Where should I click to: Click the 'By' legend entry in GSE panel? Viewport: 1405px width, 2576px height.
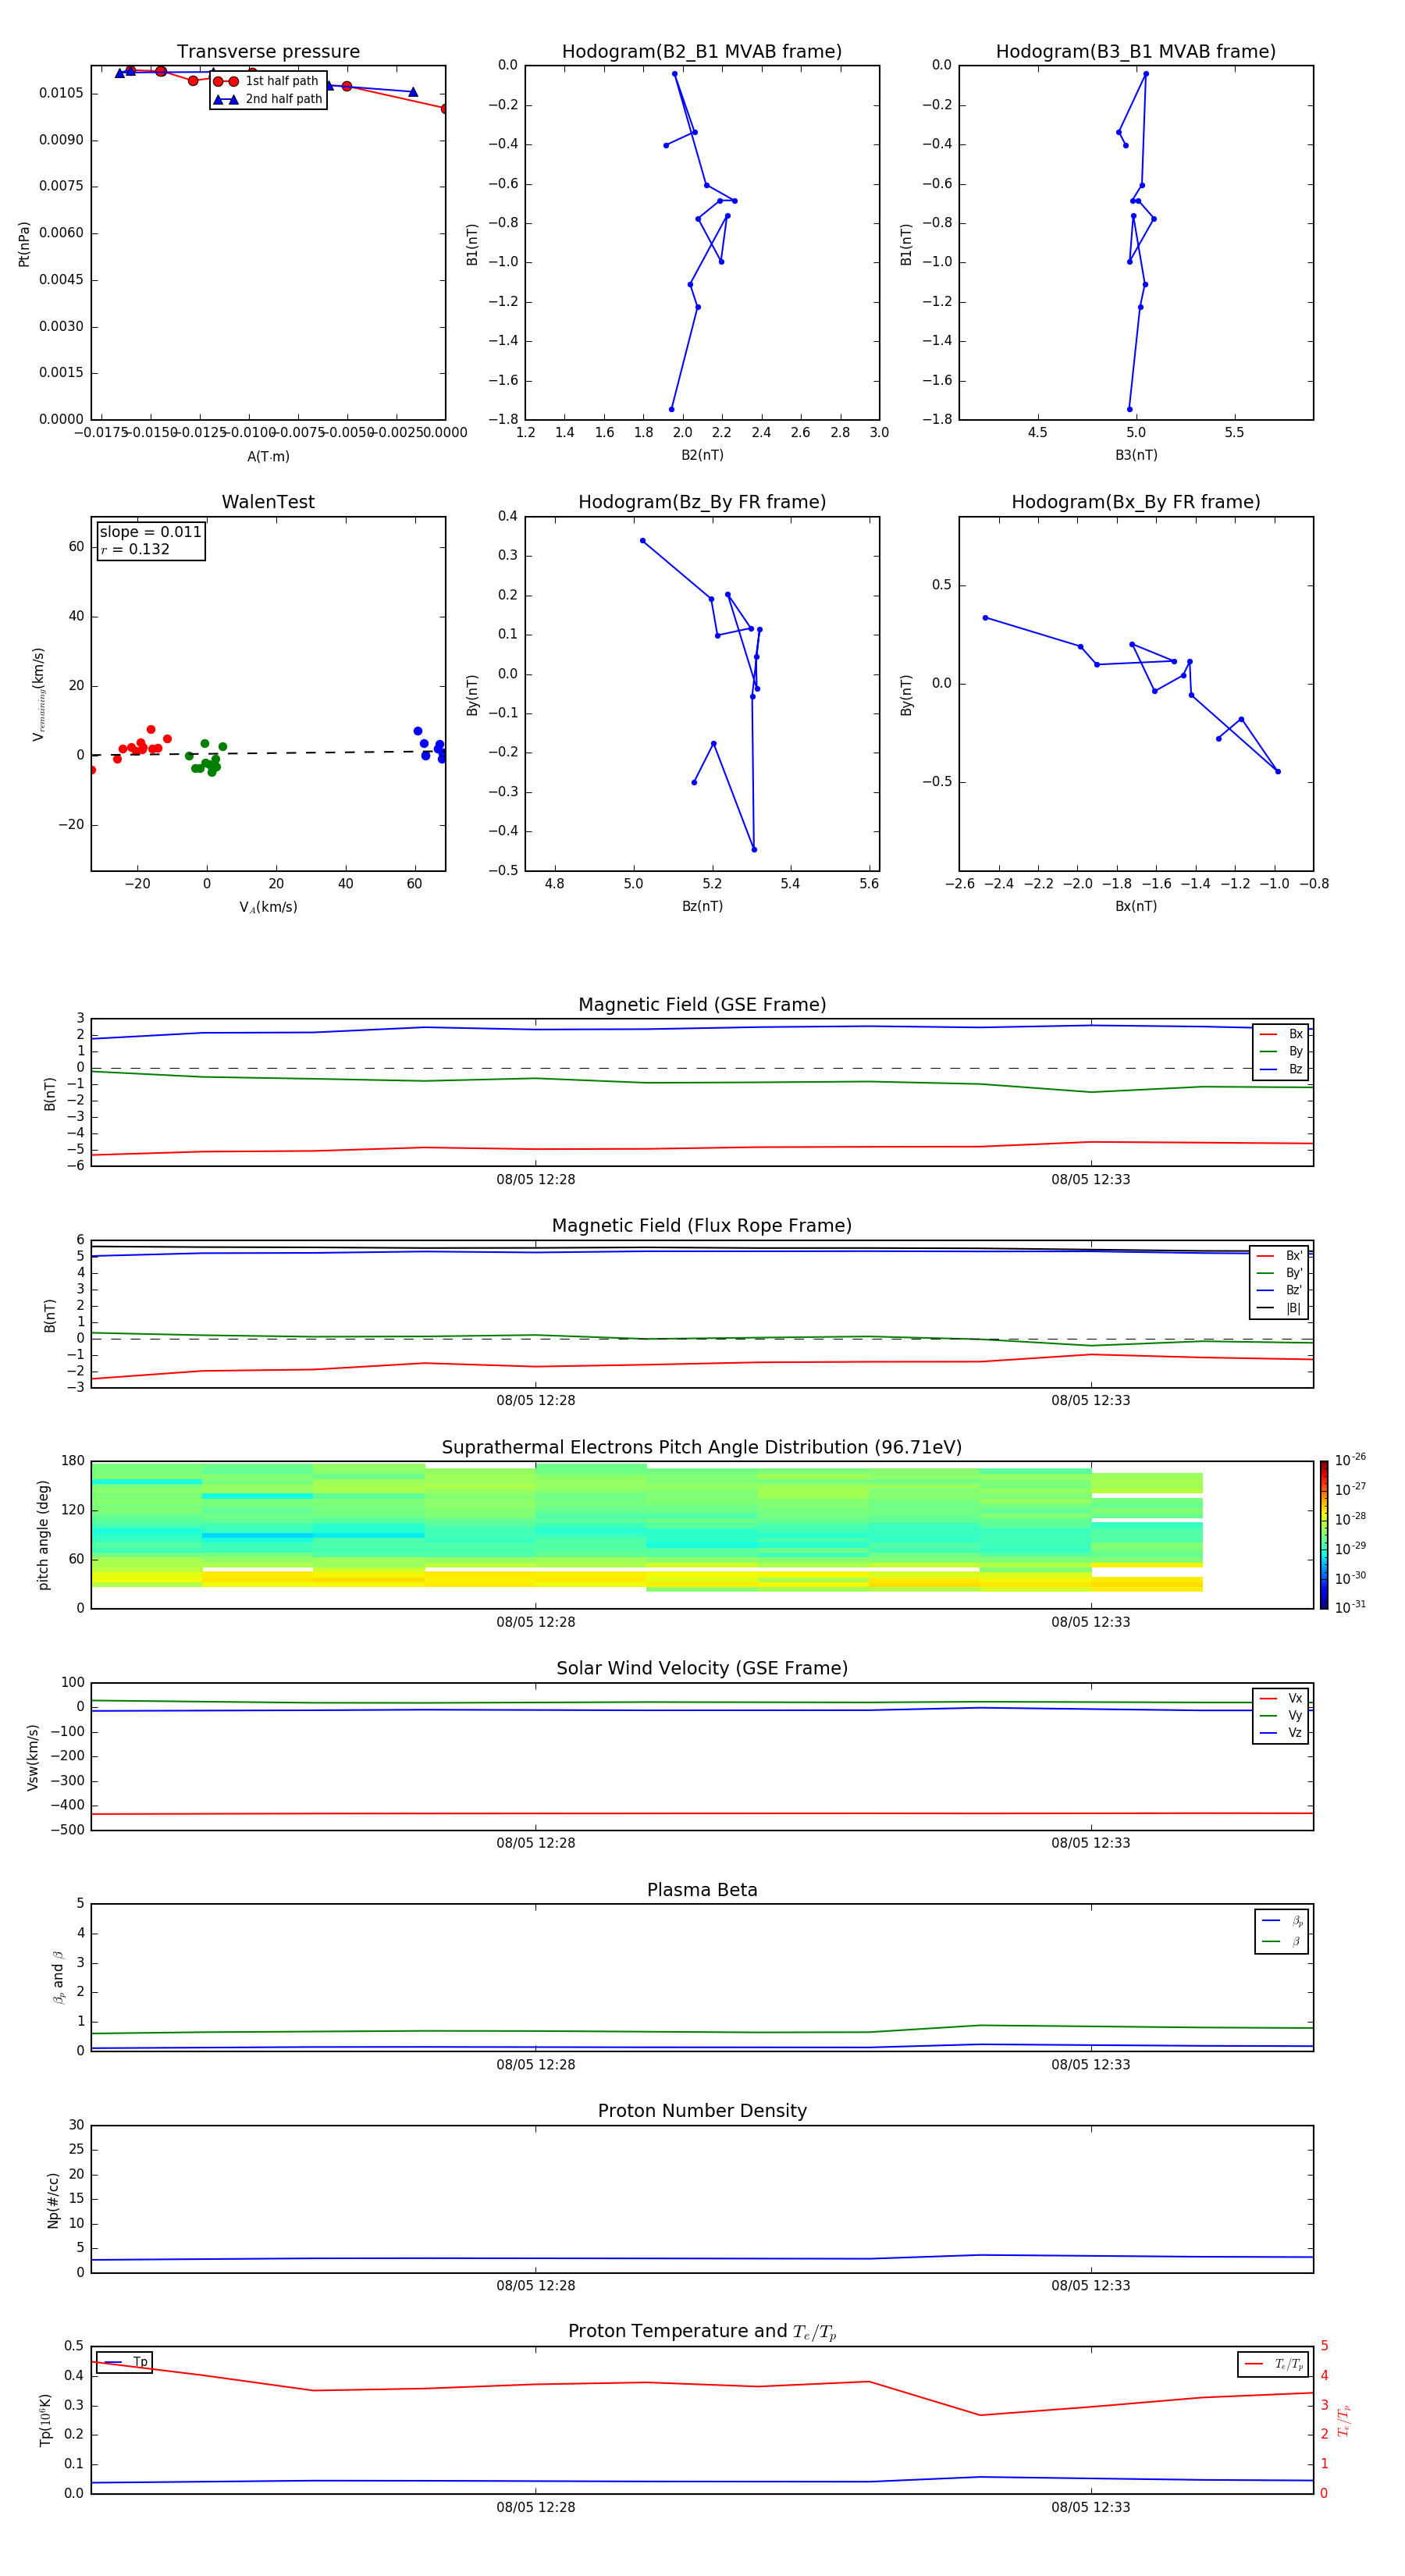pos(1281,1051)
